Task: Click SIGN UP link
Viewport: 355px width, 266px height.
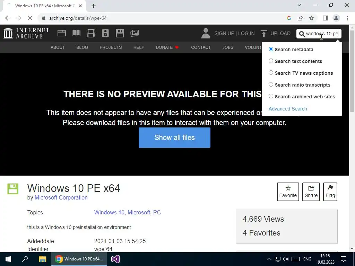Action: click(224, 33)
